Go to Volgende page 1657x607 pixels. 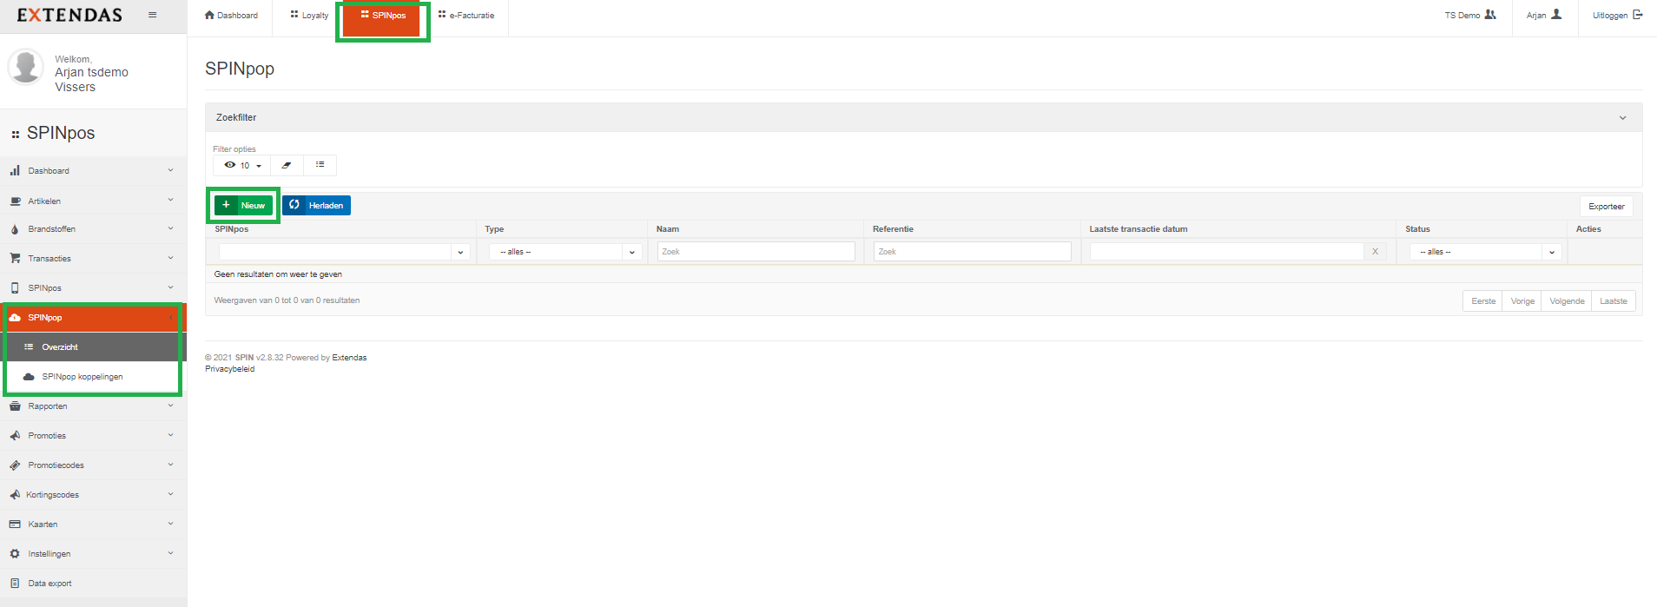pyautogui.click(x=1567, y=301)
